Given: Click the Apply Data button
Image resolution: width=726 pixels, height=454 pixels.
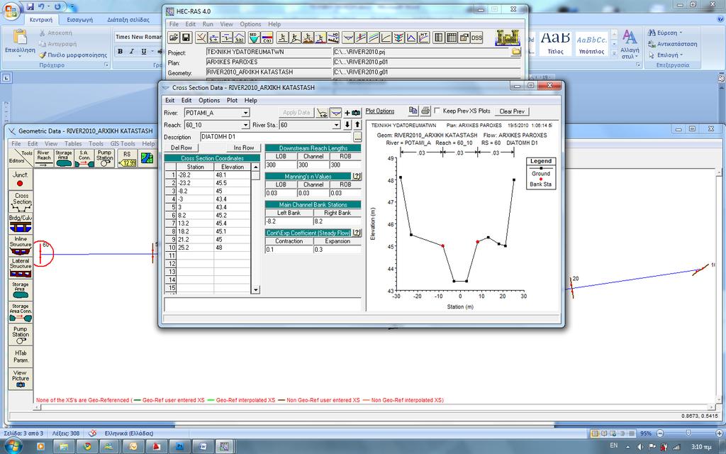Looking at the screenshot, I should (296, 113).
